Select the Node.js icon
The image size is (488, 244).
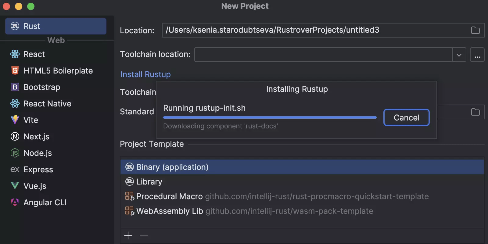(15, 153)
